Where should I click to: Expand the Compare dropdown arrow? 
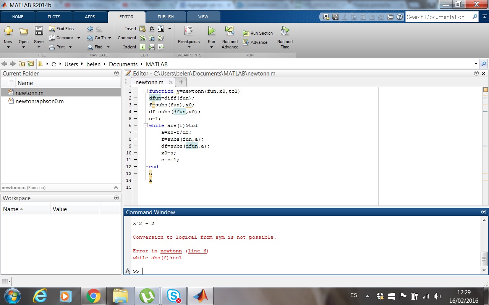click(x=79, y=38)
